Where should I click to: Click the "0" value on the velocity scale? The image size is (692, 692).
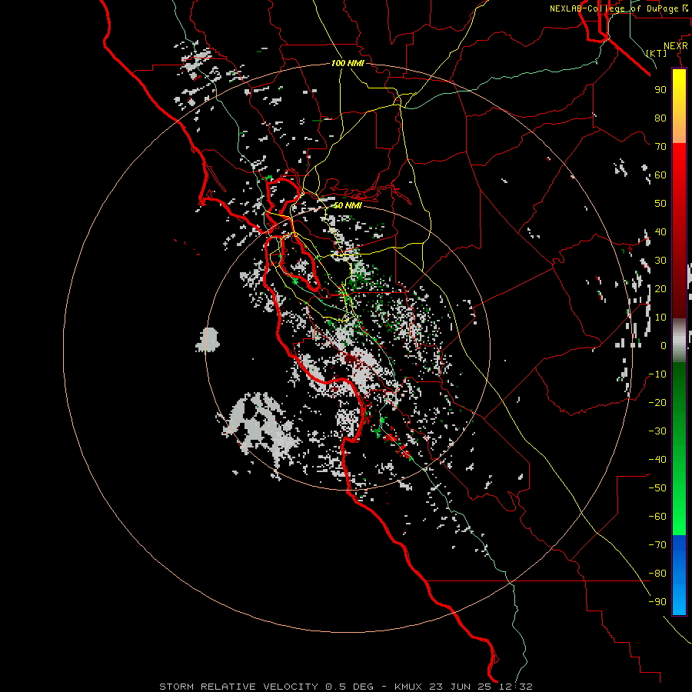tap(664, 346)
